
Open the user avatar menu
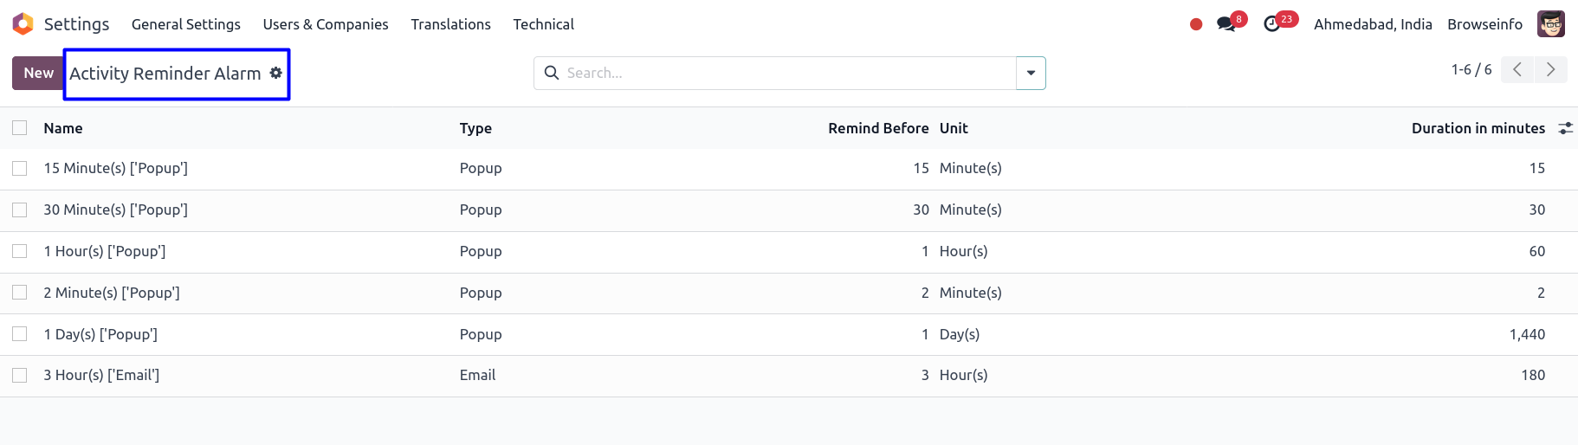(x=1550, y=24)
